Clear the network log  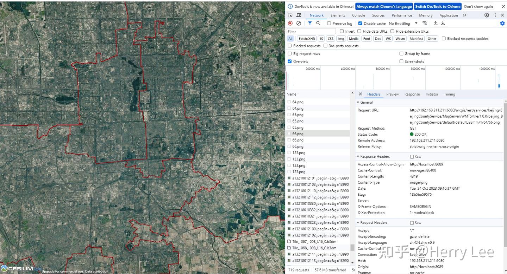point(299,23)
